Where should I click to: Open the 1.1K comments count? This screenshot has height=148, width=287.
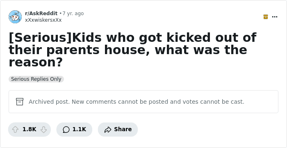tap(79, 129)
